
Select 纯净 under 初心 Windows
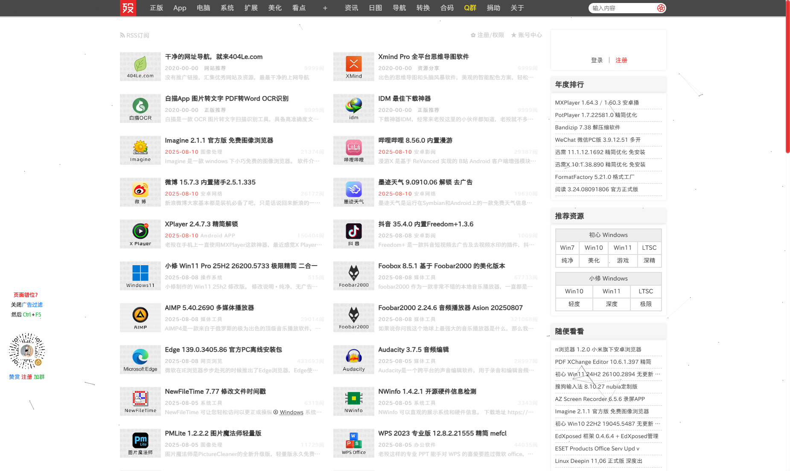tap(567, 260)
